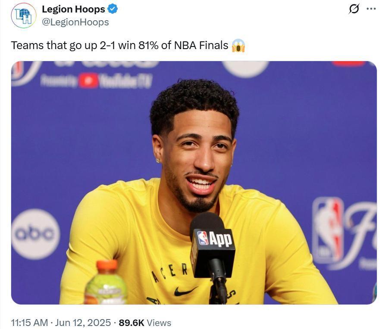This screenshot has width=385, height=329.
Task: Click the Nike swoosh on yellow shirt
Action: pyautogui.click(x=185, y=292)
